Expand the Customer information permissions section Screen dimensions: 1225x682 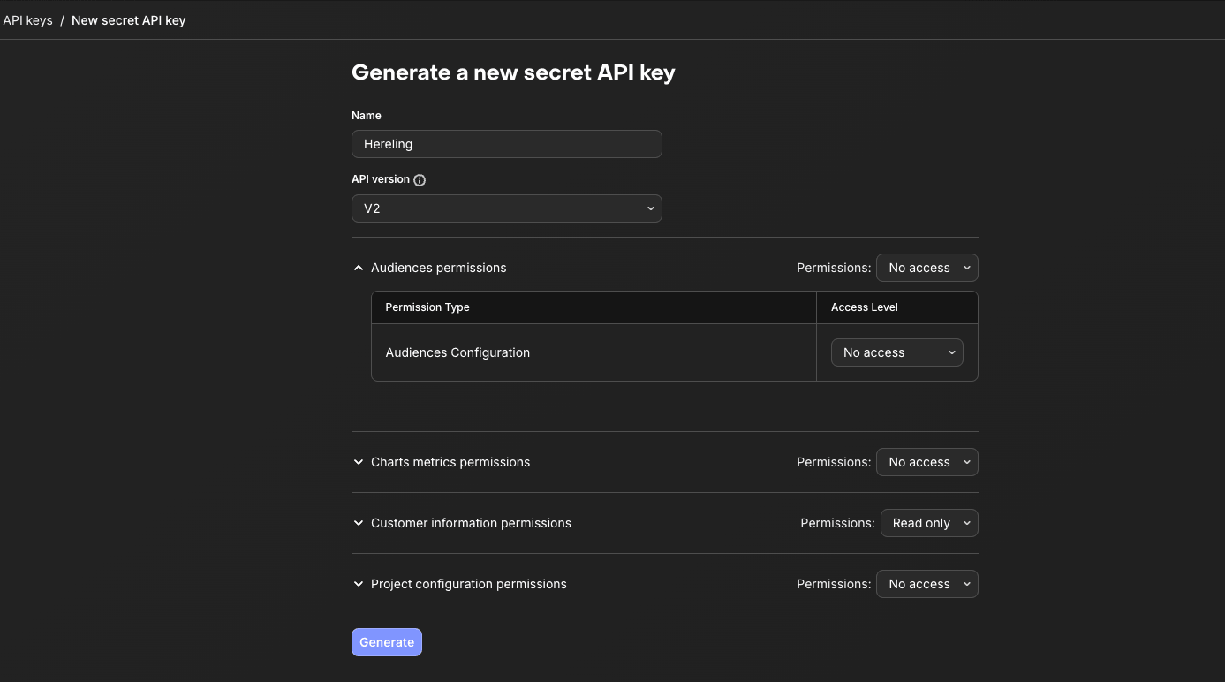(x=359, y=523)
